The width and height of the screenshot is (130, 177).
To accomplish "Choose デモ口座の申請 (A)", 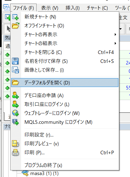I will coord(65,95).
